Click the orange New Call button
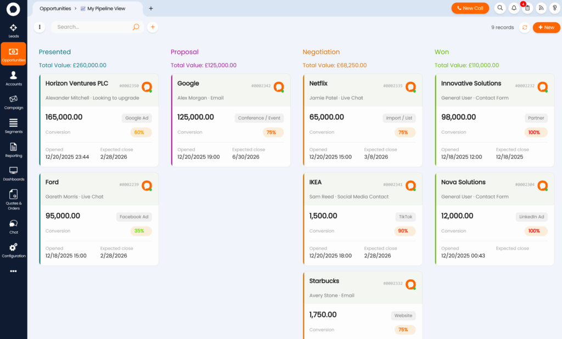The image size is (562, 339). coord(470,8)
